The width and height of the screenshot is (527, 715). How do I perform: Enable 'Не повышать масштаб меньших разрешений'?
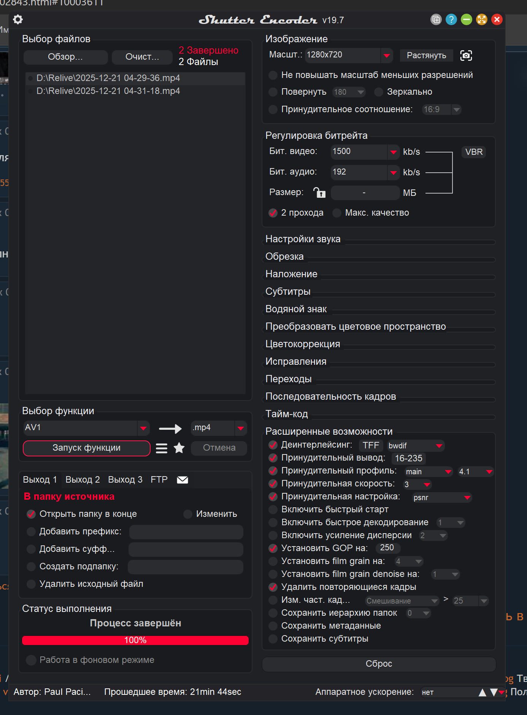[273, 75]
